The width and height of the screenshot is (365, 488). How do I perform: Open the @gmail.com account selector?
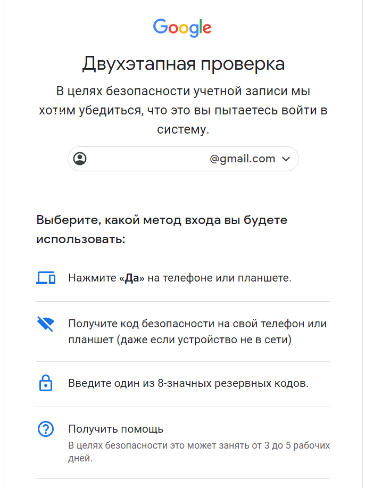[183, 159]
